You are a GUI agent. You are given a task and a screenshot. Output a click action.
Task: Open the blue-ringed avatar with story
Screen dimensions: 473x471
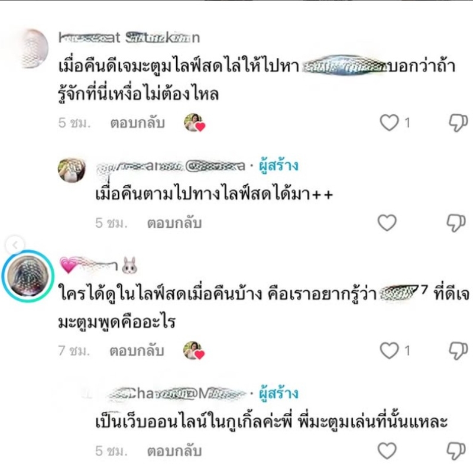pos(28,276)
